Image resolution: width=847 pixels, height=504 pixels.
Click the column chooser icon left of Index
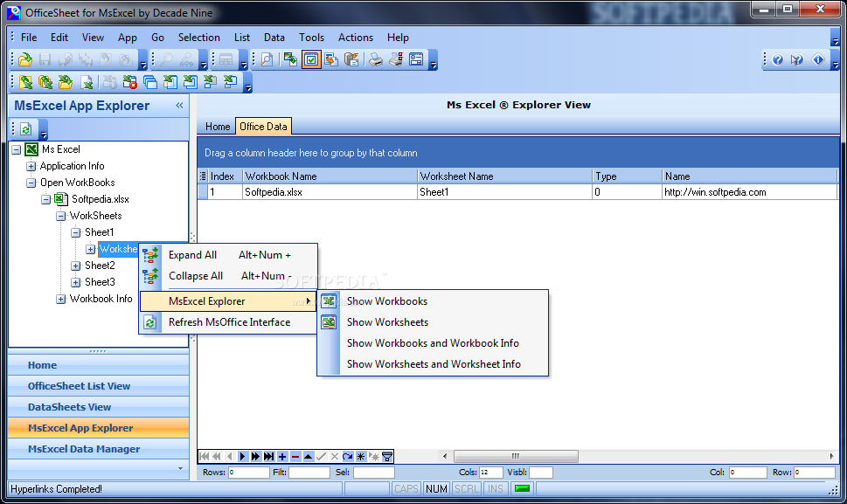tap(203, 176)
